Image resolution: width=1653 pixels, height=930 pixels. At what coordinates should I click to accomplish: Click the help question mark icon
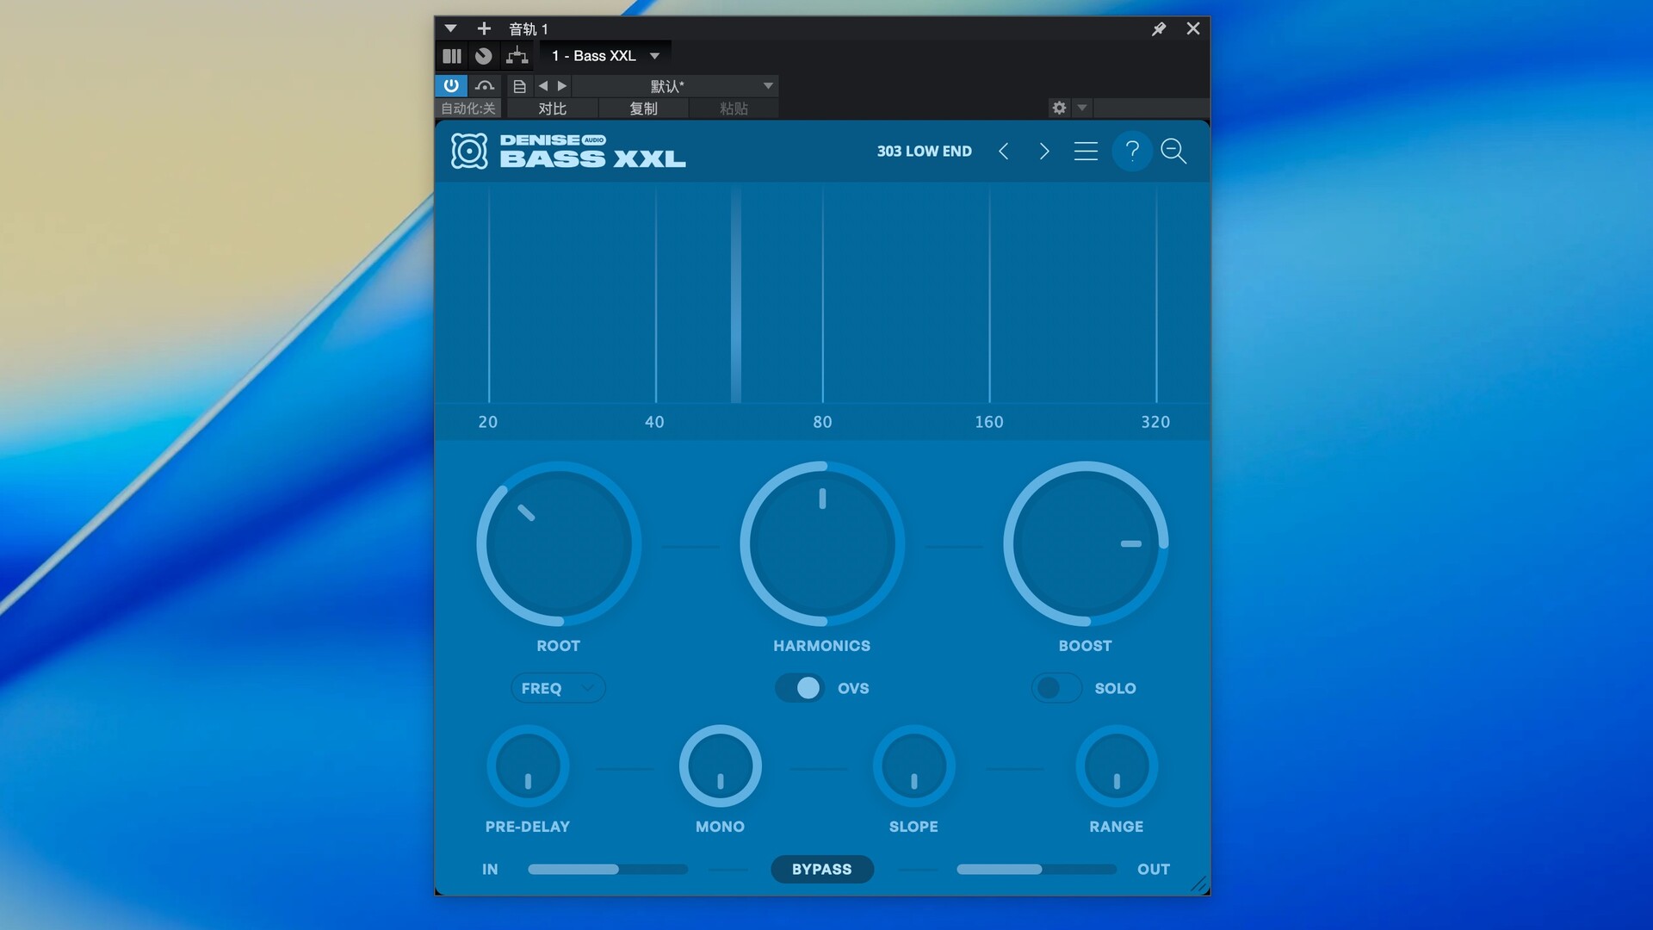1132,152
